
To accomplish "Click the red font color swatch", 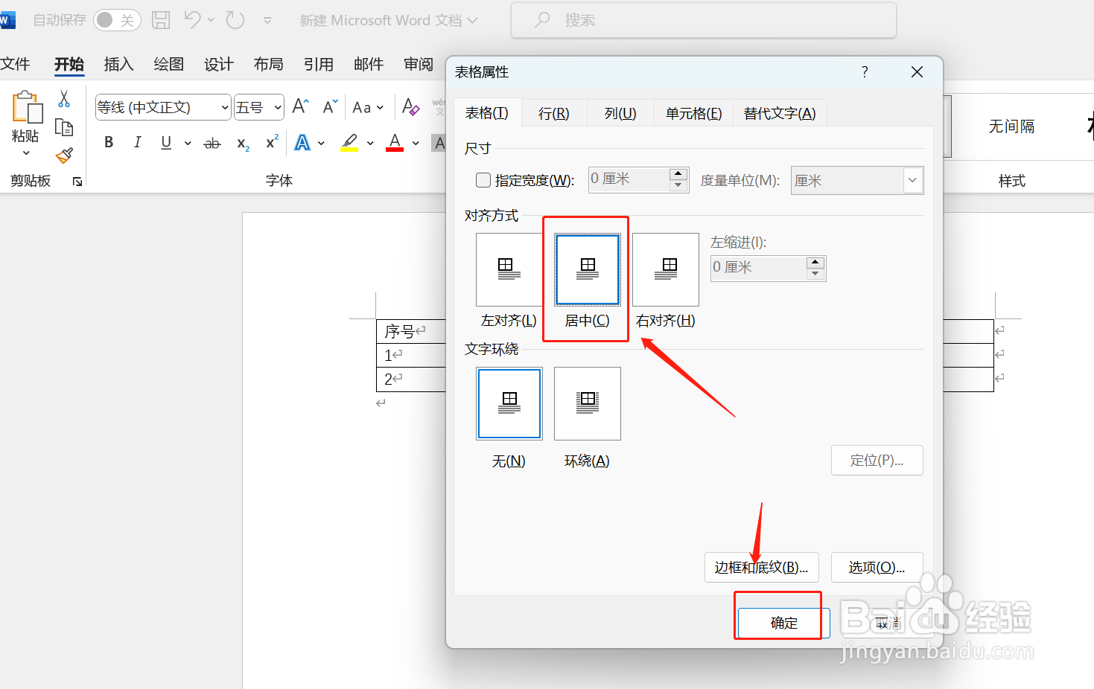I will click(x=395, y=142).
